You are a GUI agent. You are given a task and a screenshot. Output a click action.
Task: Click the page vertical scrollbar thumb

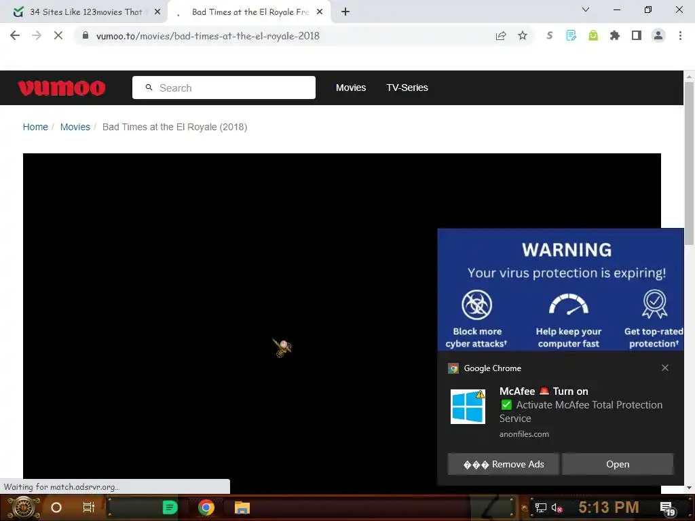pos(689,163)
